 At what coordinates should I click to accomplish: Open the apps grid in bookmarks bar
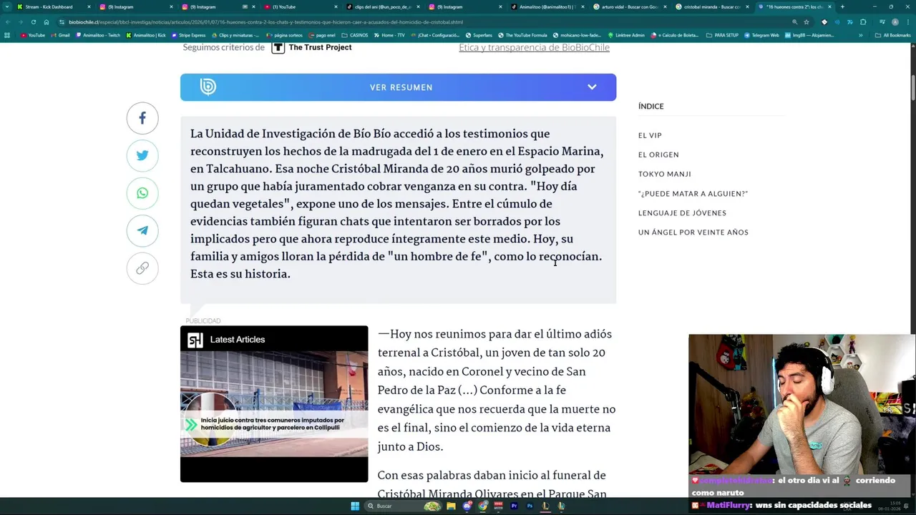(7, 35)
